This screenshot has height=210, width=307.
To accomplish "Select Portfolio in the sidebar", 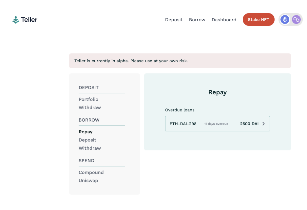I will 88,99.
